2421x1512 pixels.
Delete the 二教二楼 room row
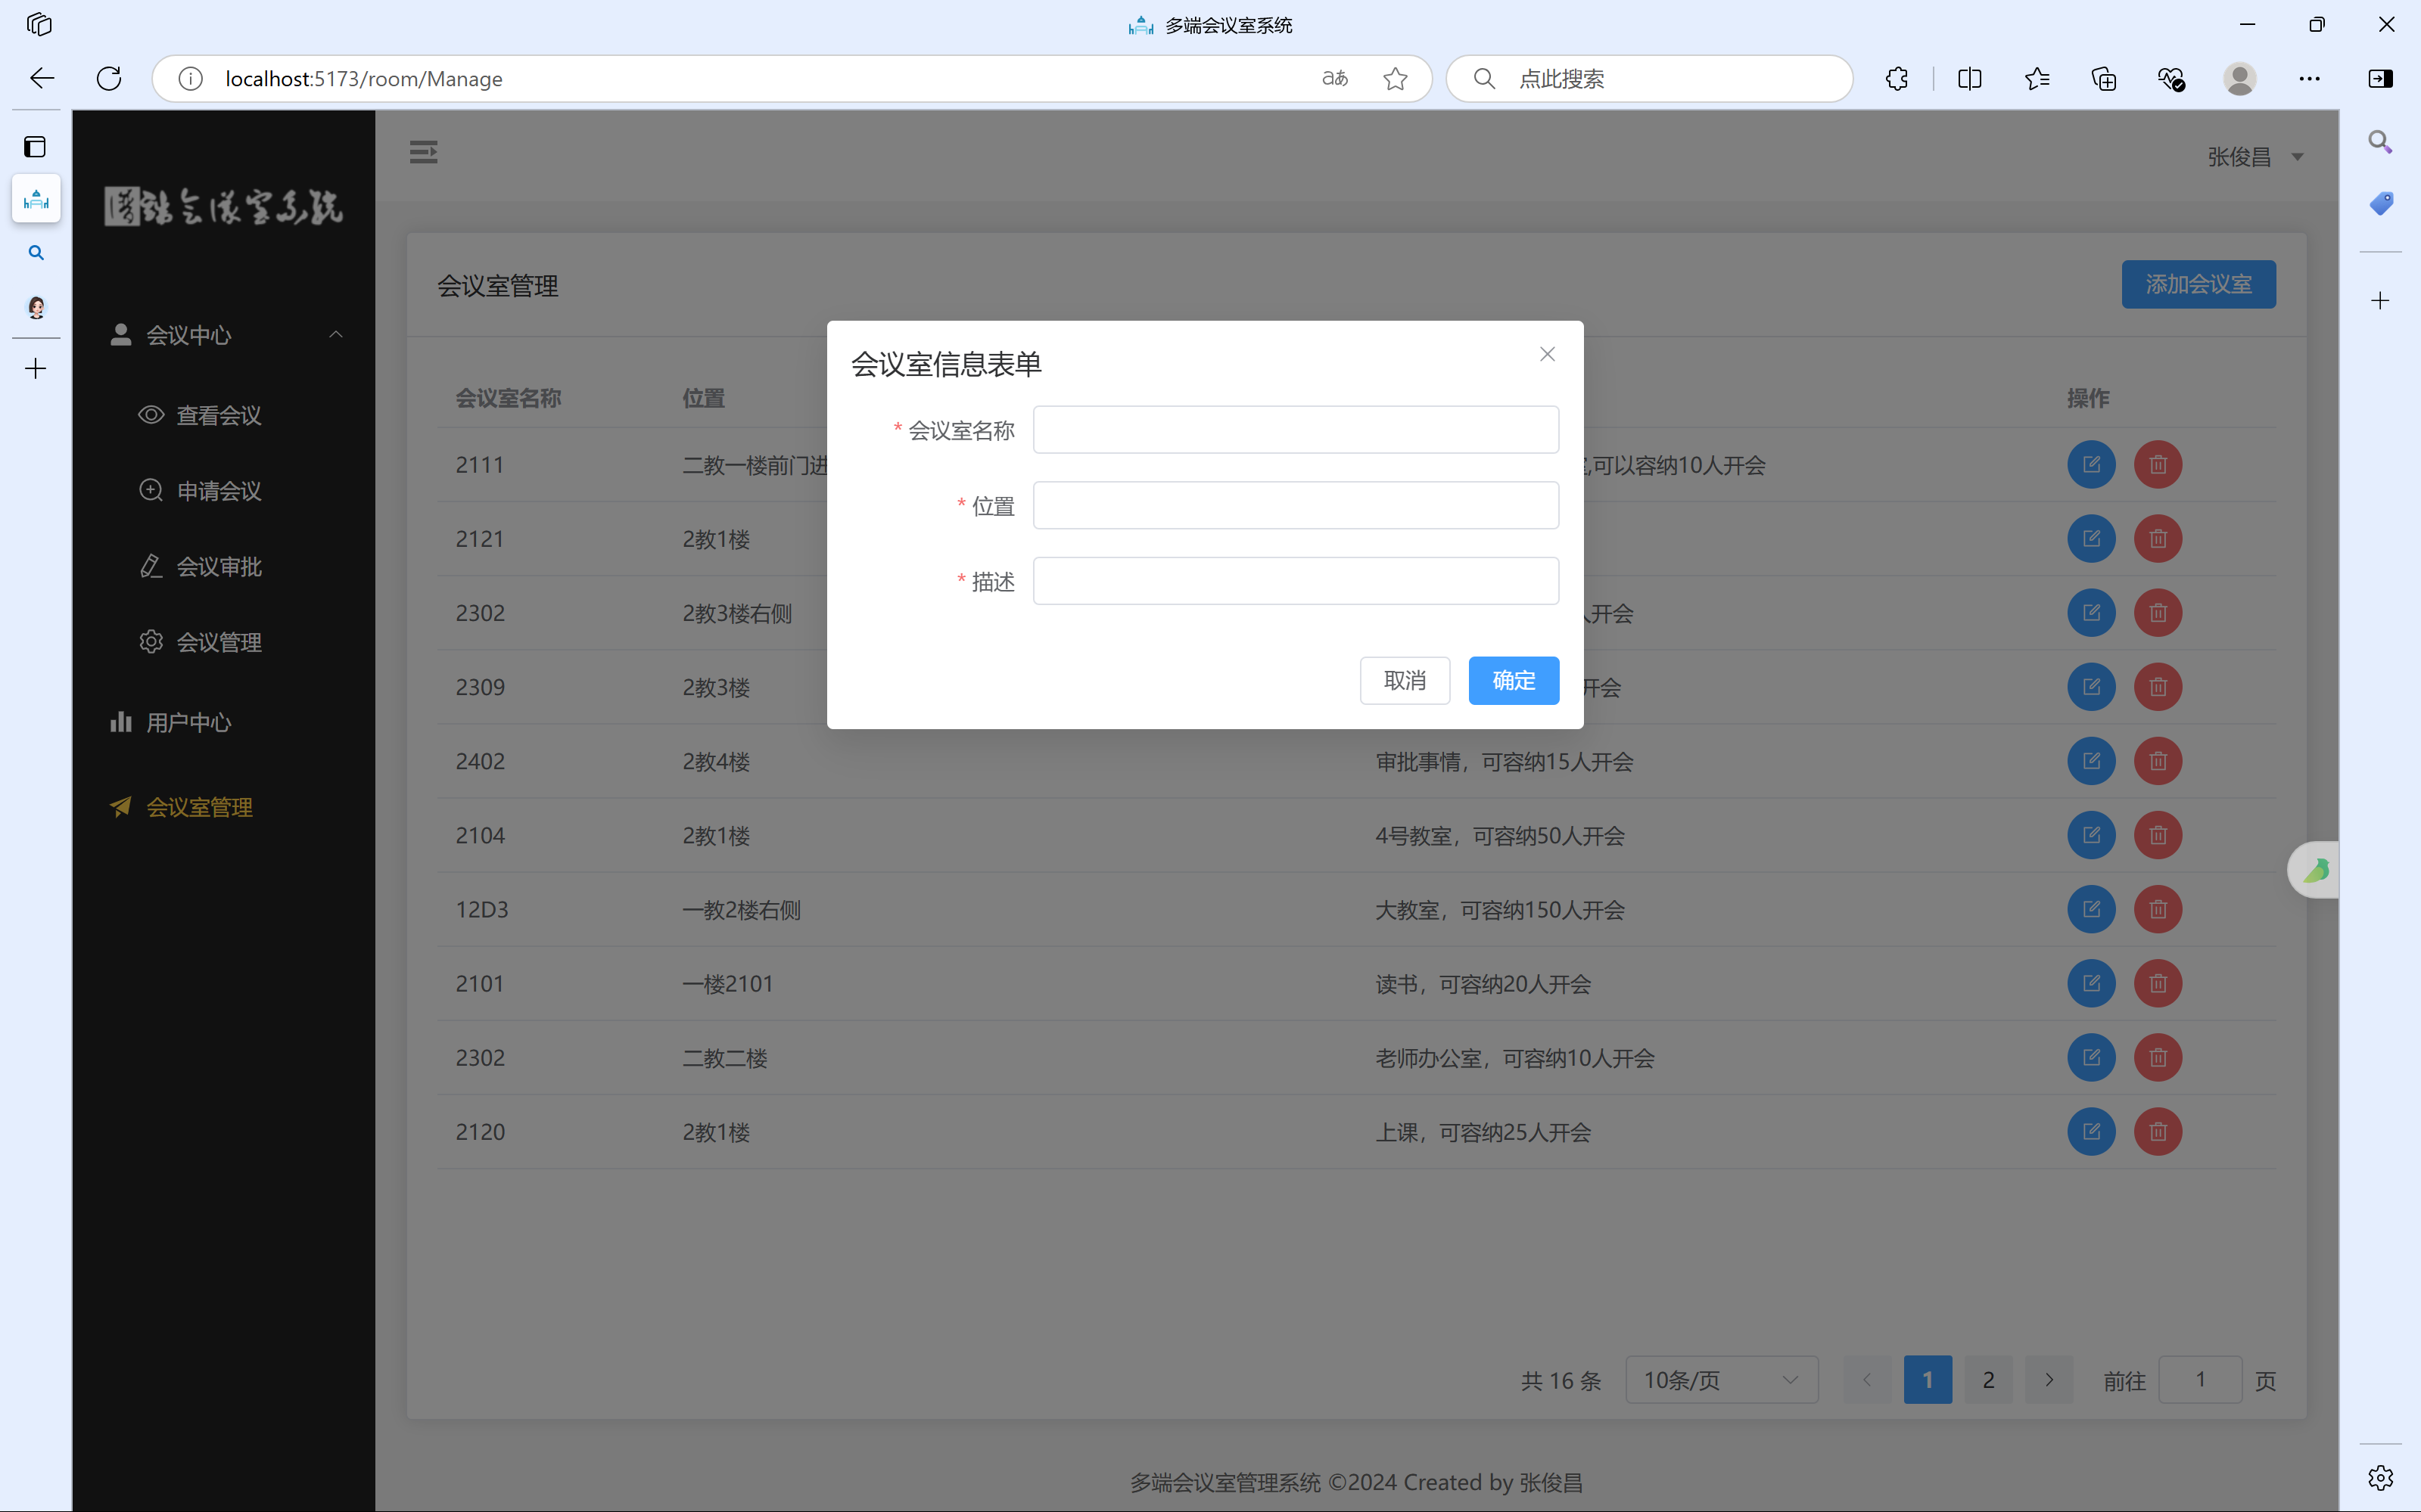2158,1058
